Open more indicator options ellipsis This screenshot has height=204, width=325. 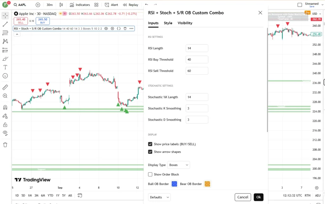click(x=131, y=29)
